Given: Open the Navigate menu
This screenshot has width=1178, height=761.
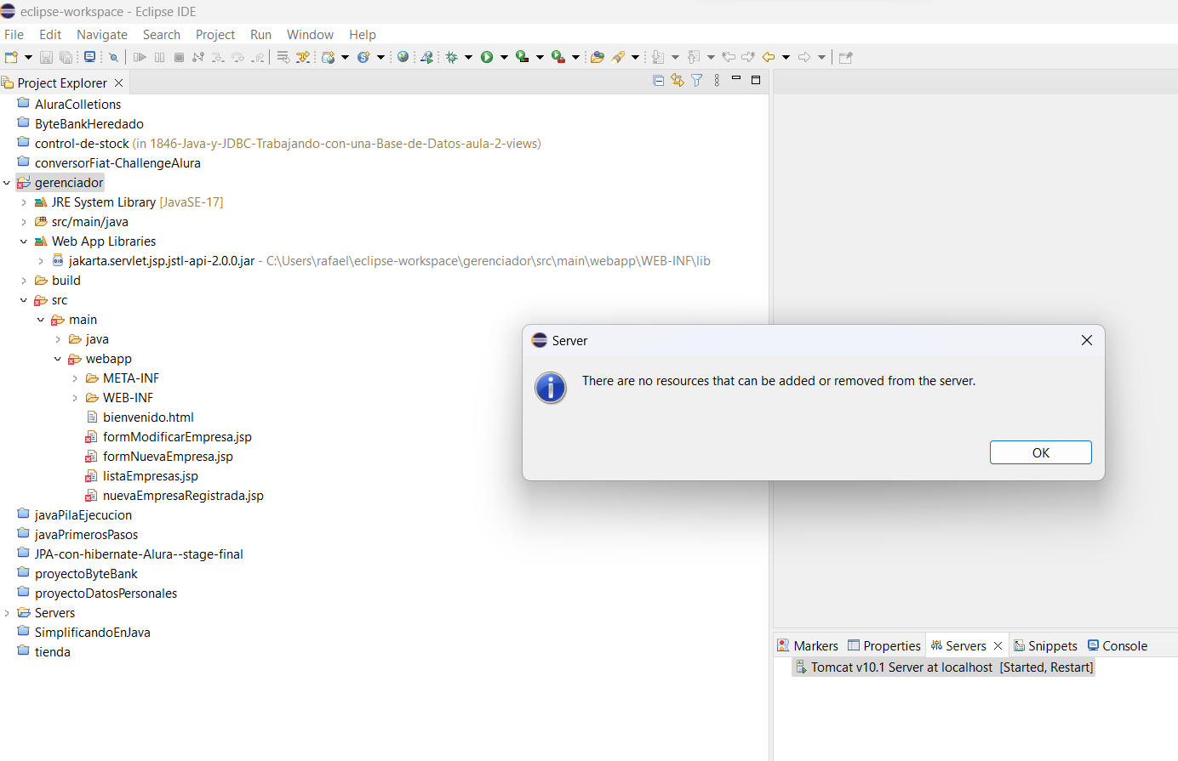Looking at the screenshot, I should coord(102,34).
